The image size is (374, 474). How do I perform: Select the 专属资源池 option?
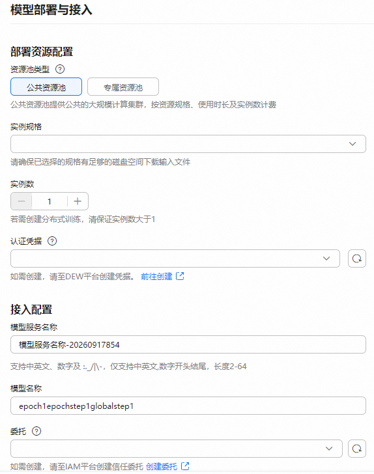[x=123, y=87]
